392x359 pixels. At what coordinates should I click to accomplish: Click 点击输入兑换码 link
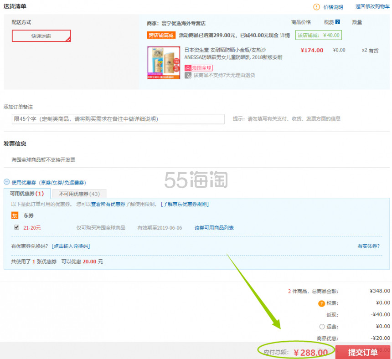pyautogui.click(x=71, y=246)
